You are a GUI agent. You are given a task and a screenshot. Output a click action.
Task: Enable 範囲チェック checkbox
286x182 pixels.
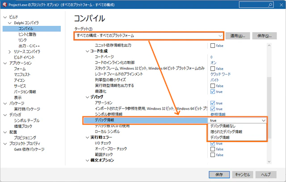[213, 155]
